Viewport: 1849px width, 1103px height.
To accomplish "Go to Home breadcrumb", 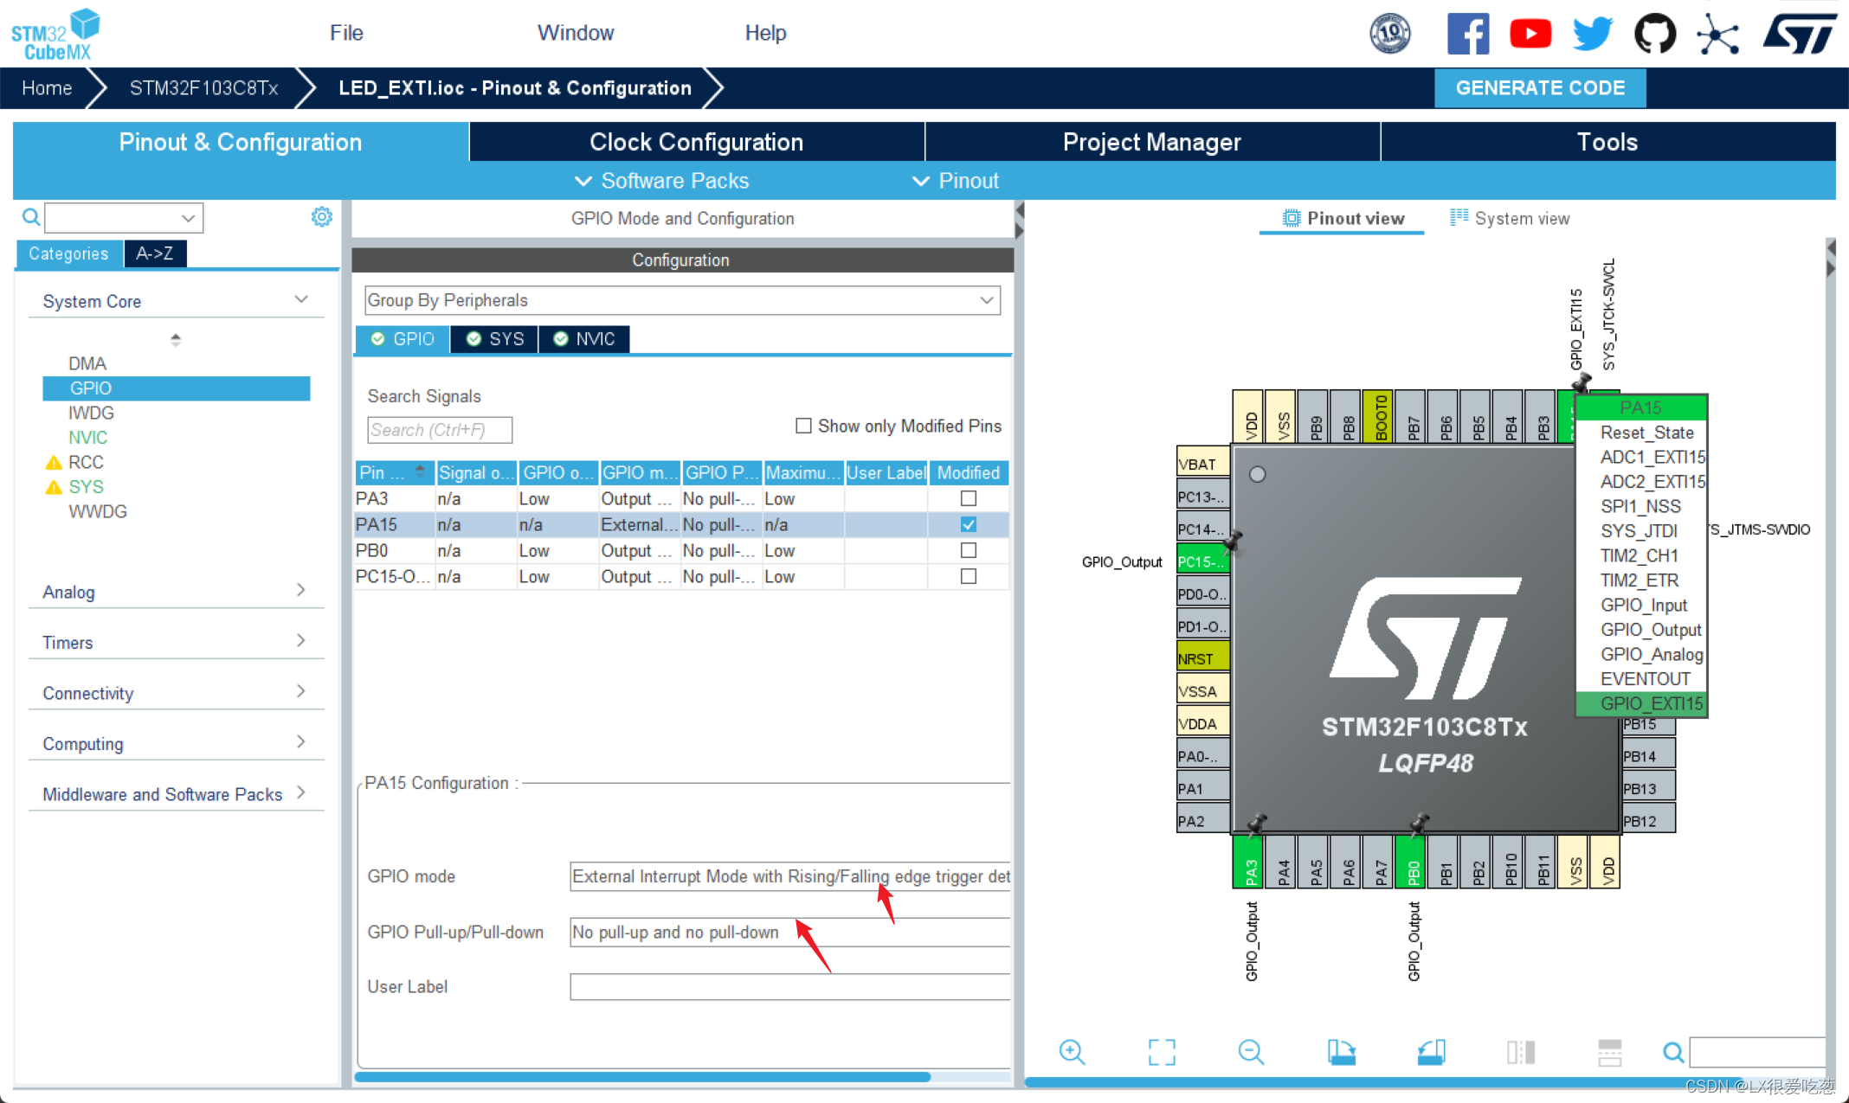I will tap(47, 88).
